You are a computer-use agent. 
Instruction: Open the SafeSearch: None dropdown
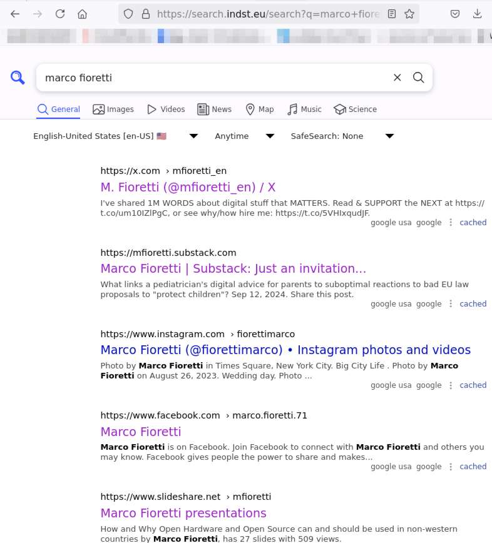[x=342, y=136]
